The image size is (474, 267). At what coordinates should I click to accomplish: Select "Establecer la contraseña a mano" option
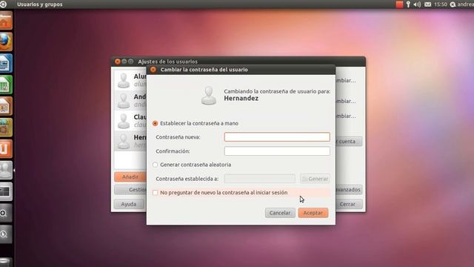155,123
